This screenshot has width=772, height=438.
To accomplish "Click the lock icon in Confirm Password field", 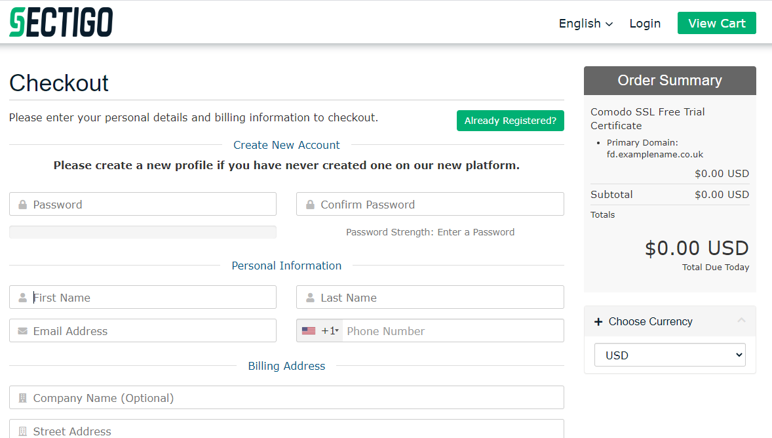I will (x=310, y=205).
